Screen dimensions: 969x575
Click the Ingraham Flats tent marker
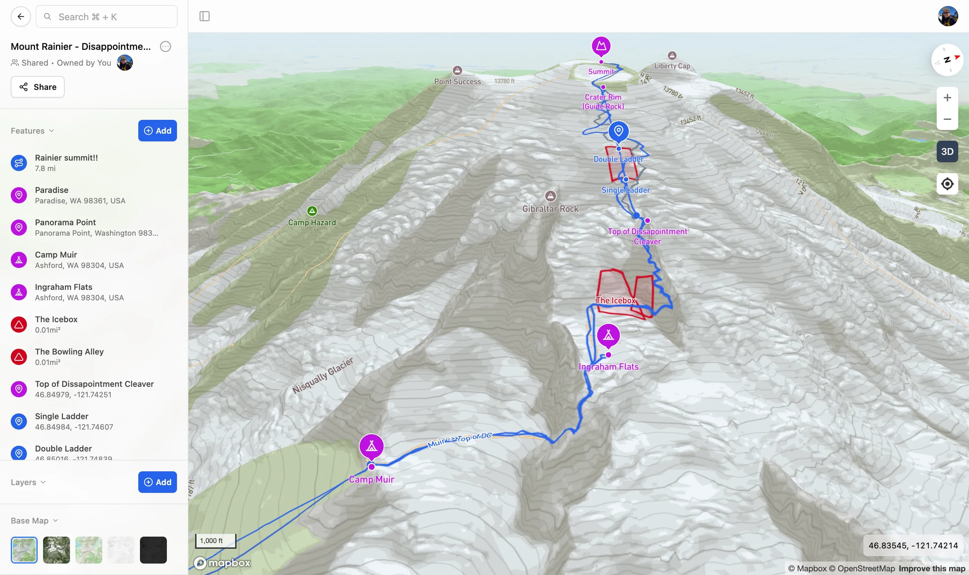[x=608, y=336]
